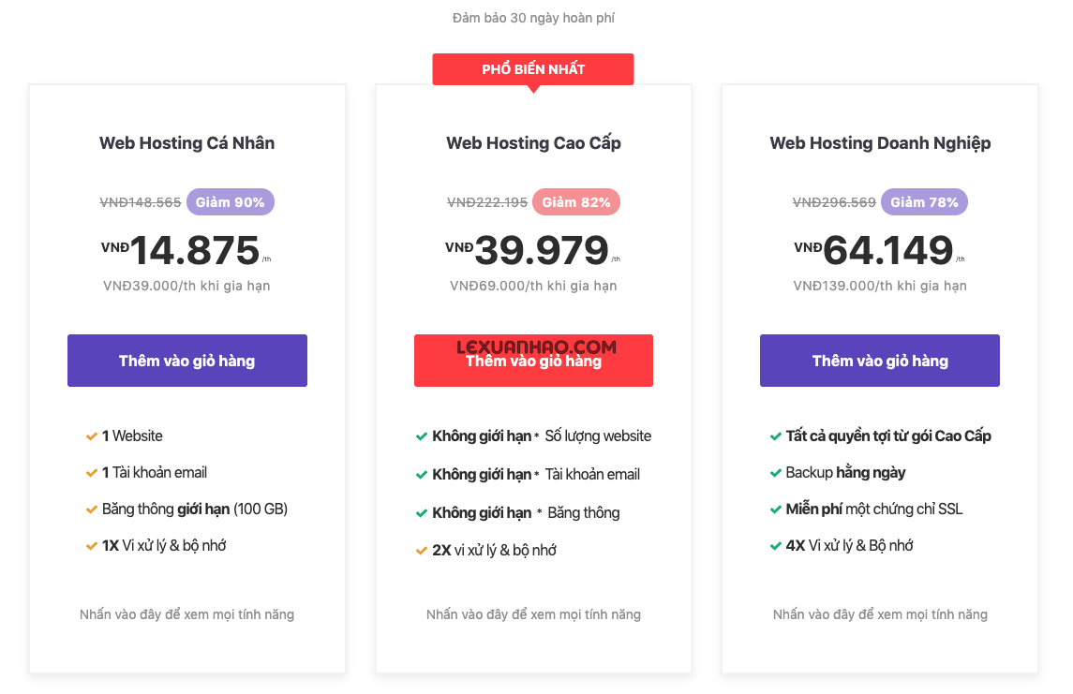Screen dimensions: 1073x694
Task: Add Web Hosting Cao Cấp to cart
Action: tap(533, 361)
